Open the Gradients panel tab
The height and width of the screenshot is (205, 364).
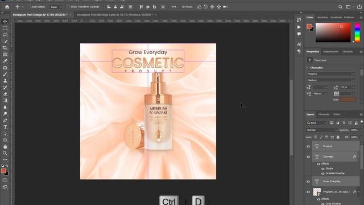click(336, 18)
